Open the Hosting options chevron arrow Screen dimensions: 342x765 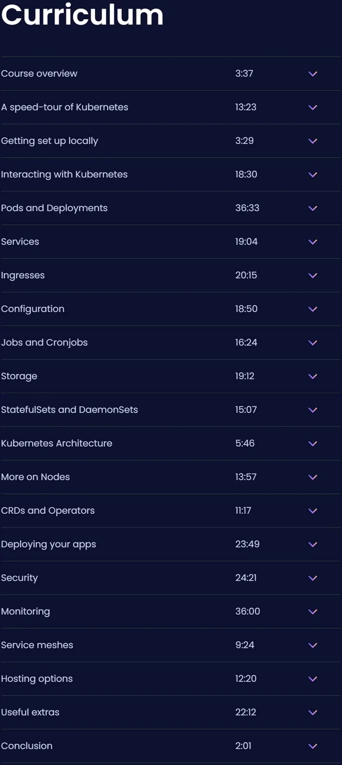click(x=313, y=679)
